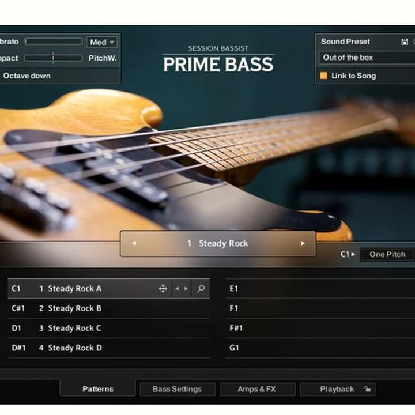The image size is (415, 415).
Task: Open the Med vibrato dropdown
Action: point(102,42)
